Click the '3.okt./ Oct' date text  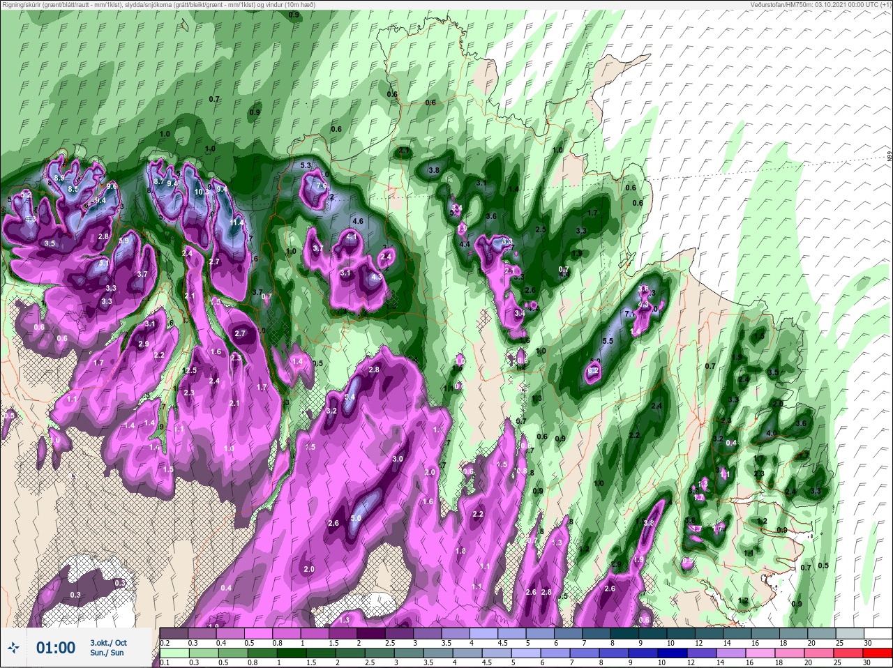click(x=108, y=643)
